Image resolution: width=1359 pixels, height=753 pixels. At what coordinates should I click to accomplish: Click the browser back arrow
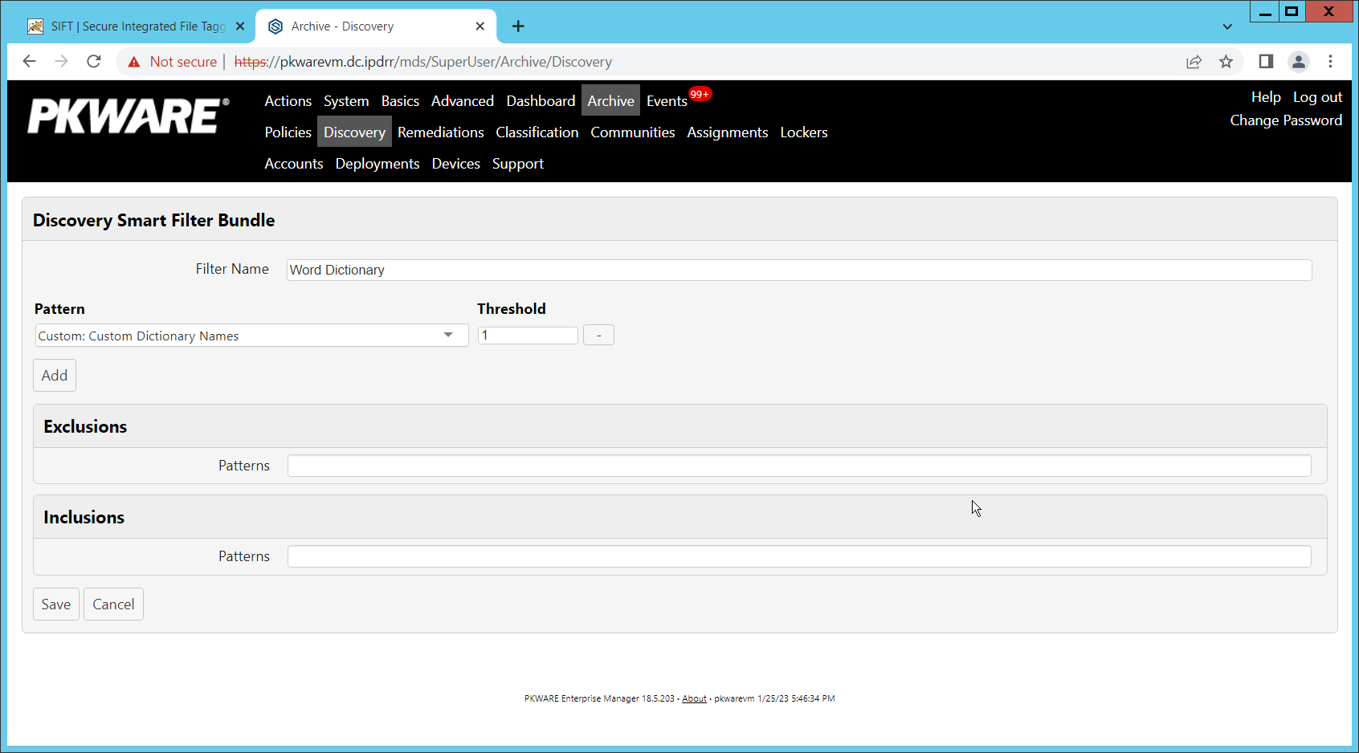click(x=30, y=62)
